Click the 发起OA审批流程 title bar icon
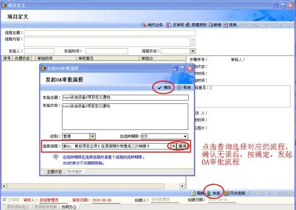The width and height of the screenshot is (296, 210). [x=43, y=68]
